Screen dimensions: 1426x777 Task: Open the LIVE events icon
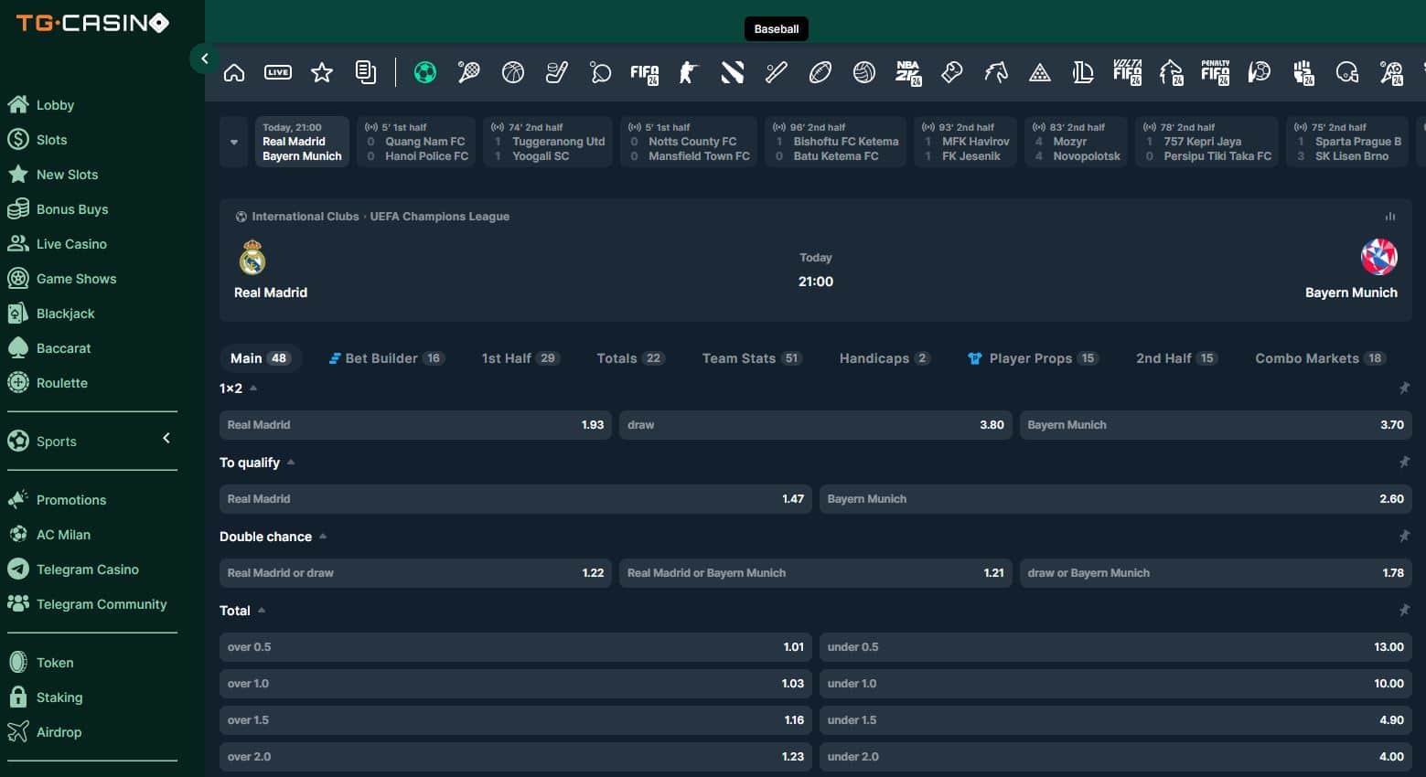tap(278, 72)
